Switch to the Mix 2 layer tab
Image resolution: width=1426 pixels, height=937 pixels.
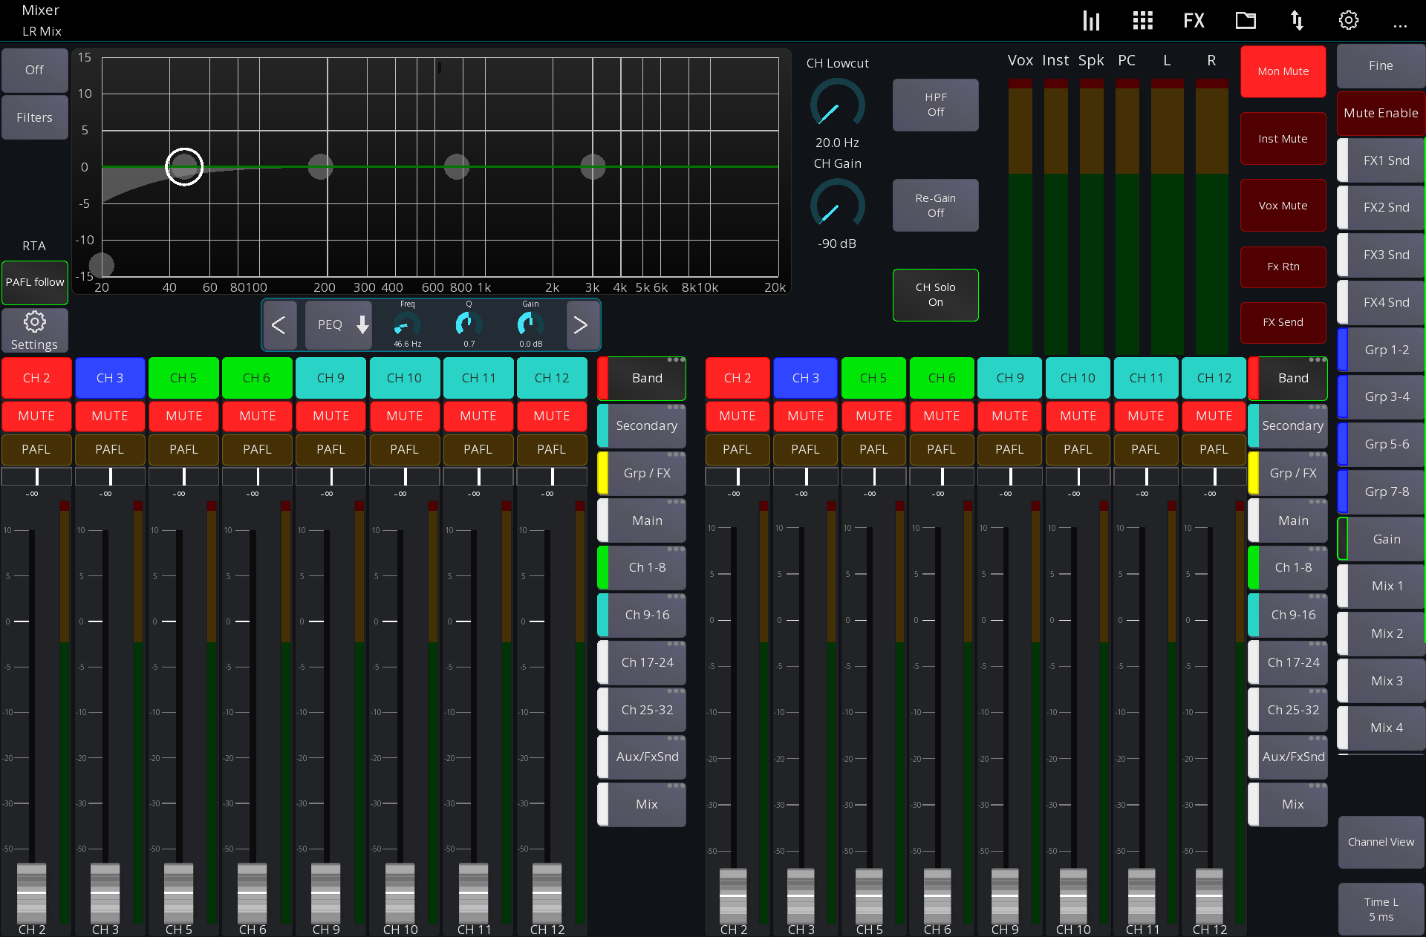tap(1384, 633)
